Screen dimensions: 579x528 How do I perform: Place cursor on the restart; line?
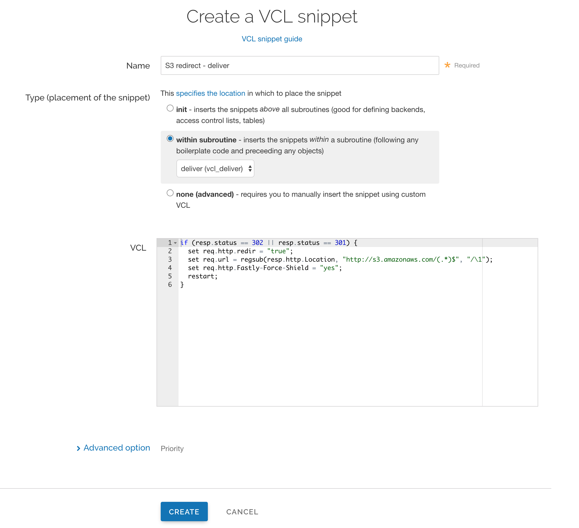pos(203,276)
